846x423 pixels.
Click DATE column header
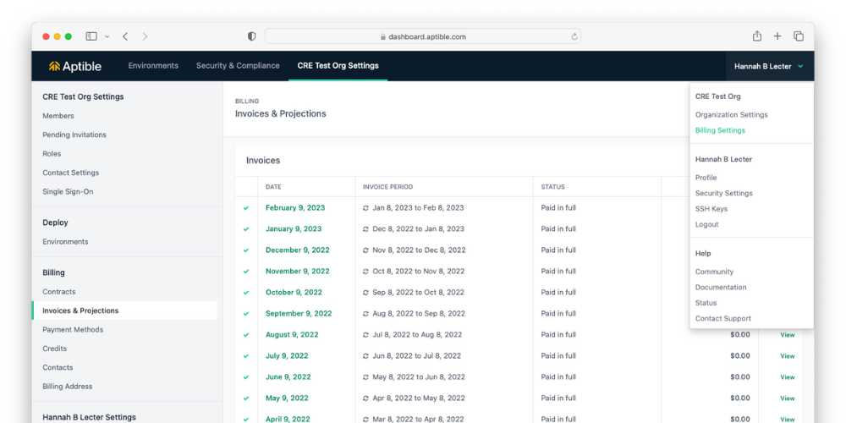coord(273,187)
